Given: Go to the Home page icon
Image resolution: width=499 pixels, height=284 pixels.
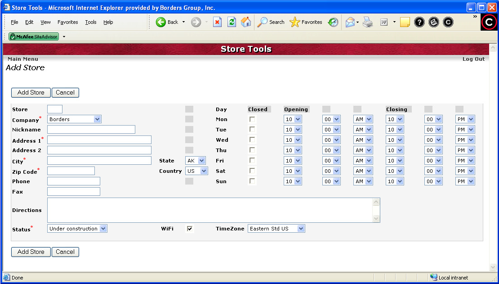Looking at the screenshot, I should pos(246,22).
